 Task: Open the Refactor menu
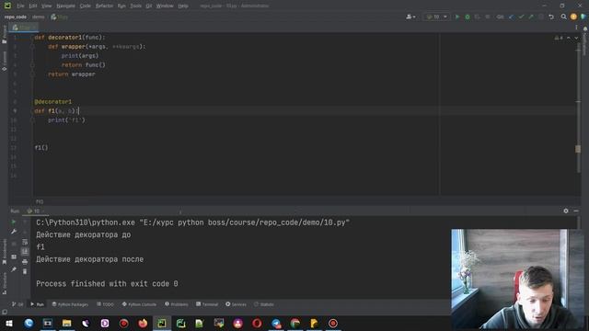click(x=104, y=6)
